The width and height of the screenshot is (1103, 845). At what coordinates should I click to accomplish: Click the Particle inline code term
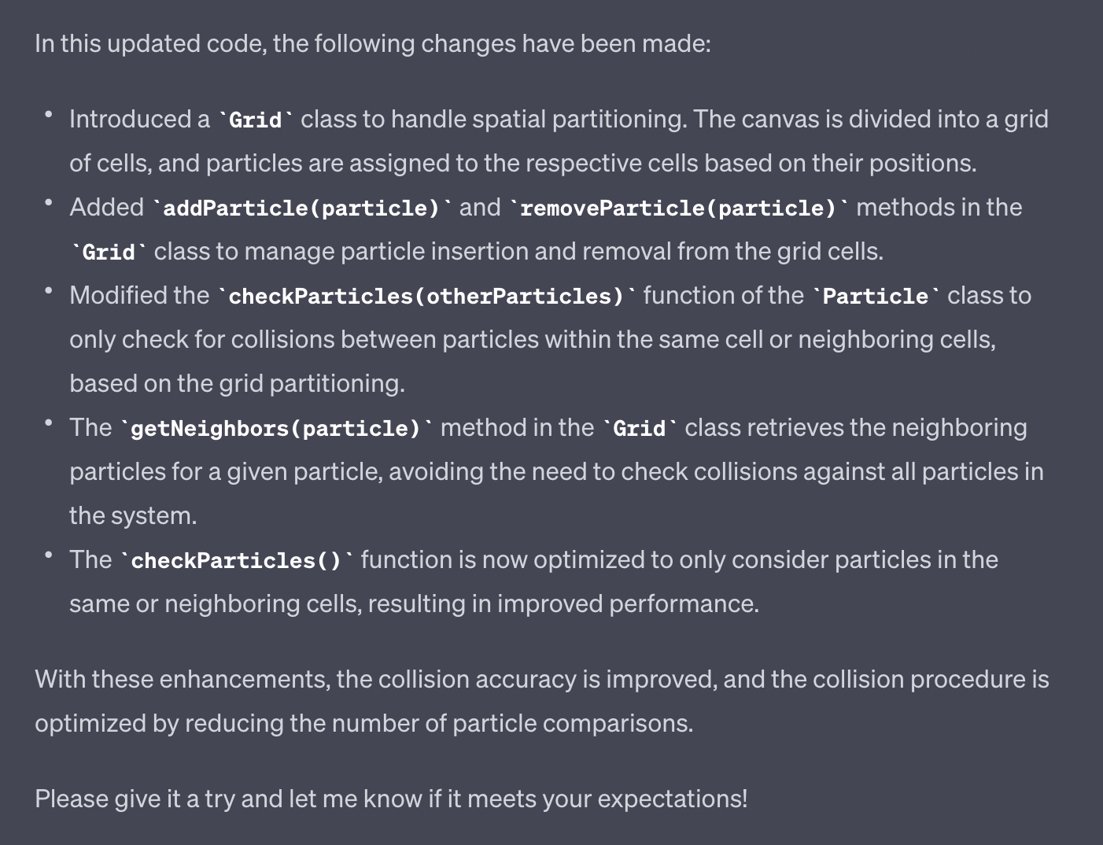(x=876, y=297)
